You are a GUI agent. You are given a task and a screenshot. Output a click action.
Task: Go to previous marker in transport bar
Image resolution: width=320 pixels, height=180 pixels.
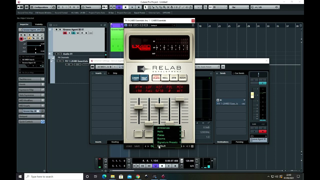[x=134, y=166]
